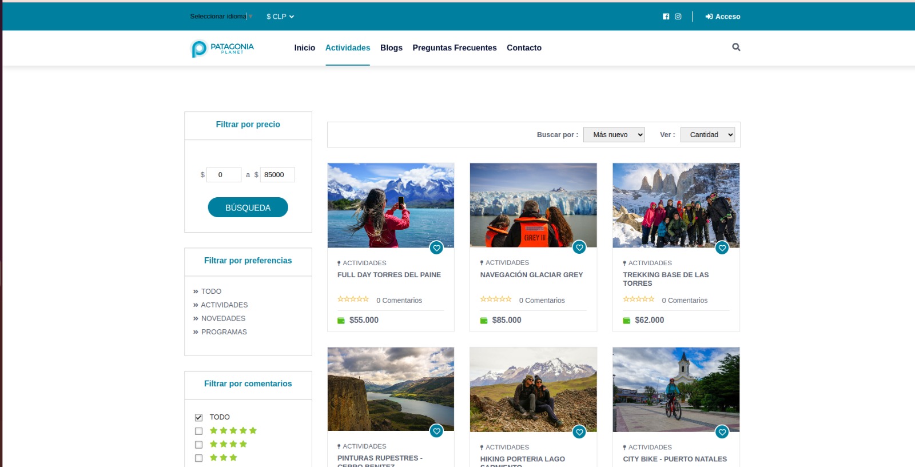Click the Acceso login link
915x467 pixels.
[723, 17]
